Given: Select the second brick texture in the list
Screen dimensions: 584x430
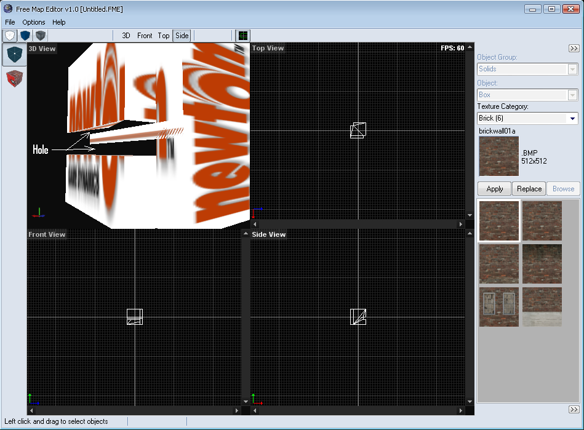Looking at the screenshot, I should pyautogui.click(x=542, y=221).
